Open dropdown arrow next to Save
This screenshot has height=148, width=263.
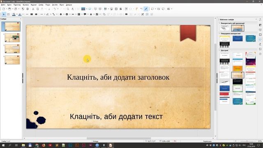tap(19, 9)
